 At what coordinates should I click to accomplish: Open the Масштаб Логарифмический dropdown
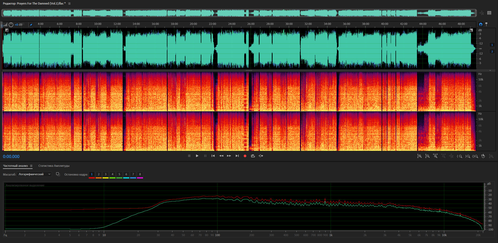(34, 174)
